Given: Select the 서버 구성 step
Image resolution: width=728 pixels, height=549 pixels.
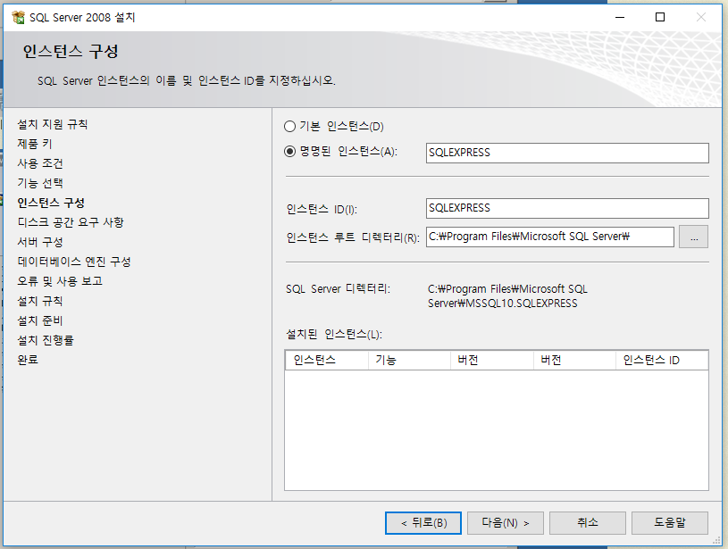Looking at the screenshot, I should (x=40, y=242).
